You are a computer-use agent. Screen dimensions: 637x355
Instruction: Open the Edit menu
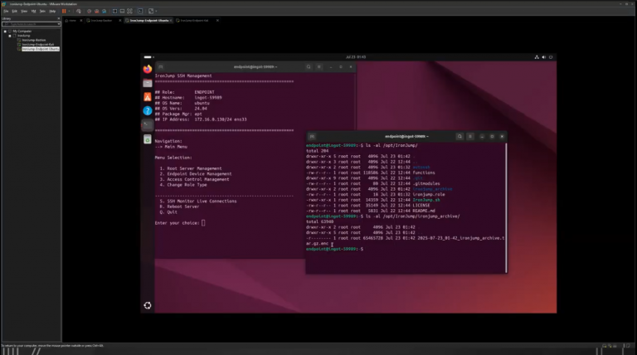click(x=15, y=12)
